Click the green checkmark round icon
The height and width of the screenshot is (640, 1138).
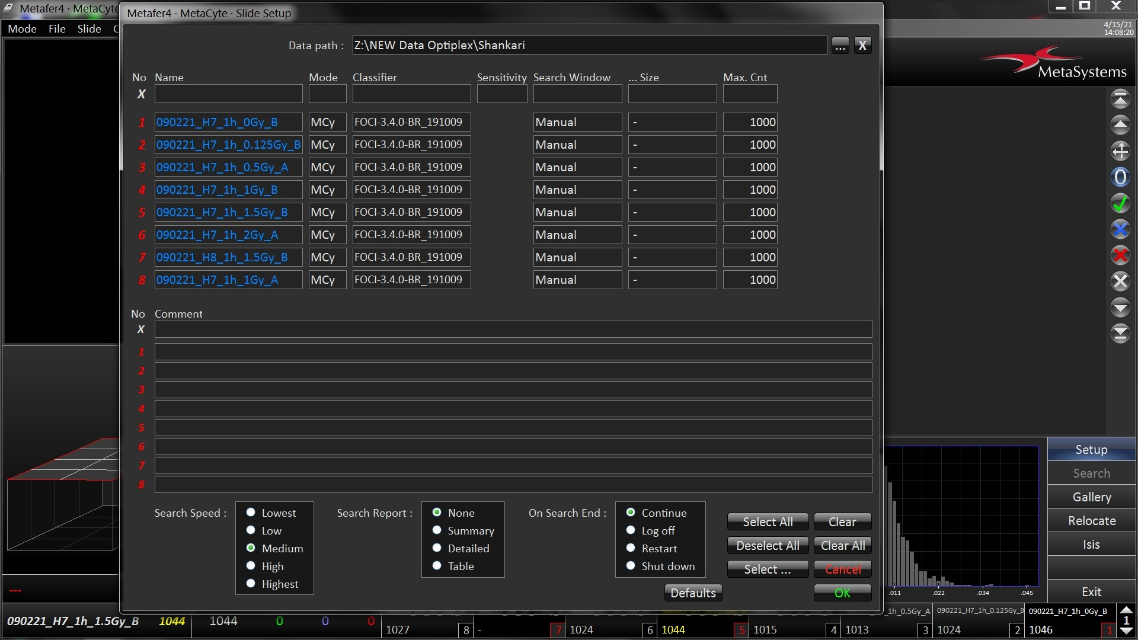tap(1120, 204)
